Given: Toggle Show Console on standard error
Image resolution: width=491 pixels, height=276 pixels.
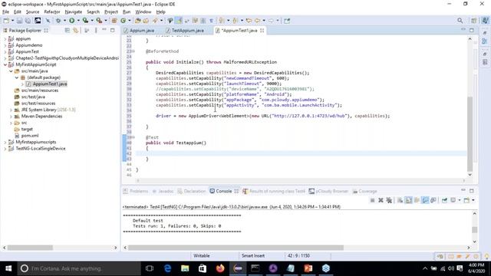Looking at the screenshot, I should coord(433,200).
